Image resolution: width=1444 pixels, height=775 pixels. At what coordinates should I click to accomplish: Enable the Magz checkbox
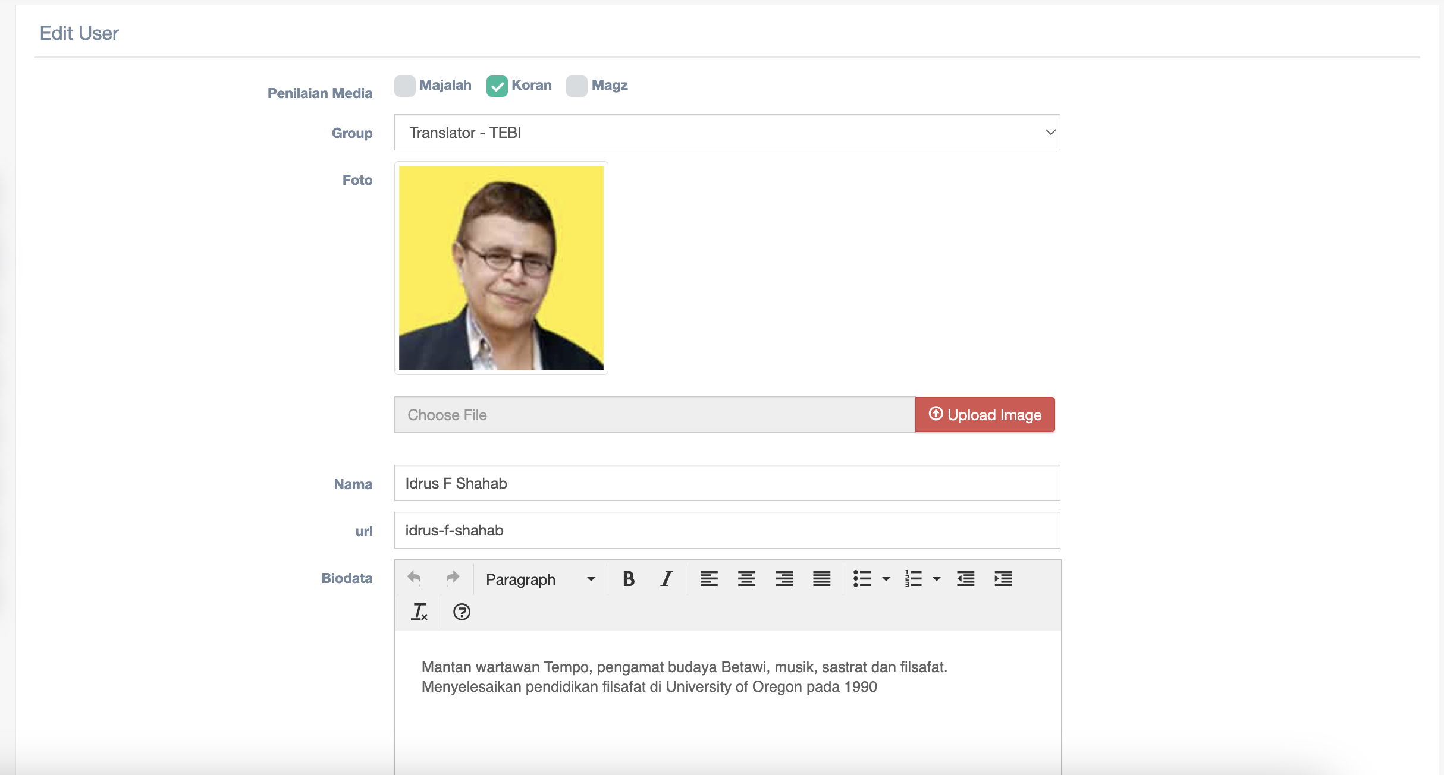(577, 86)
